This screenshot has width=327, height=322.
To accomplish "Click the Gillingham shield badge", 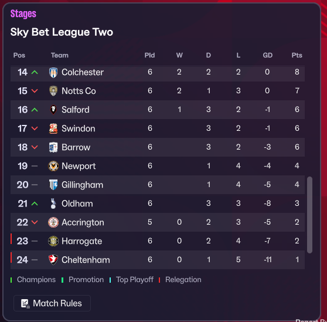I will point(53,185).
